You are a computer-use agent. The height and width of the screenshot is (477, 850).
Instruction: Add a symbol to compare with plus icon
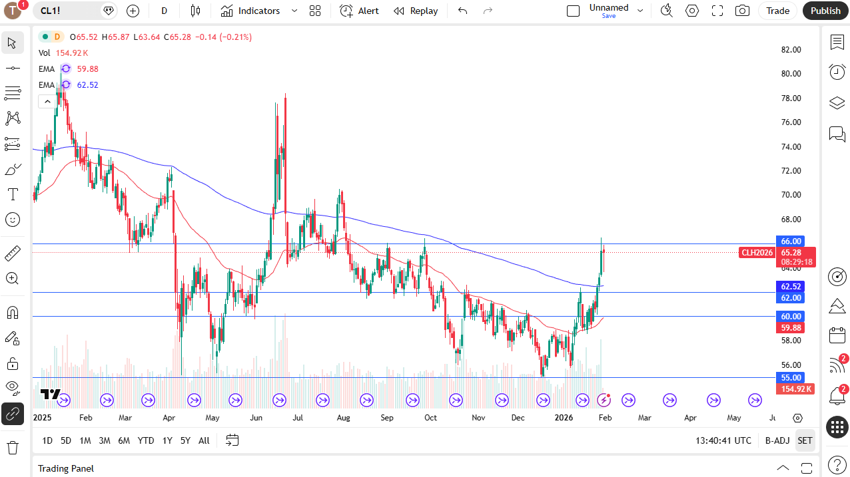click(x=133, y=11)
